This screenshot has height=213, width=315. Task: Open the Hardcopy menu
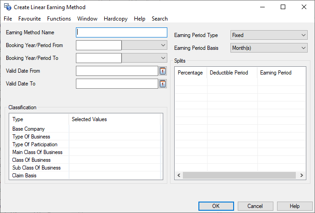click(x=116, y=19)
